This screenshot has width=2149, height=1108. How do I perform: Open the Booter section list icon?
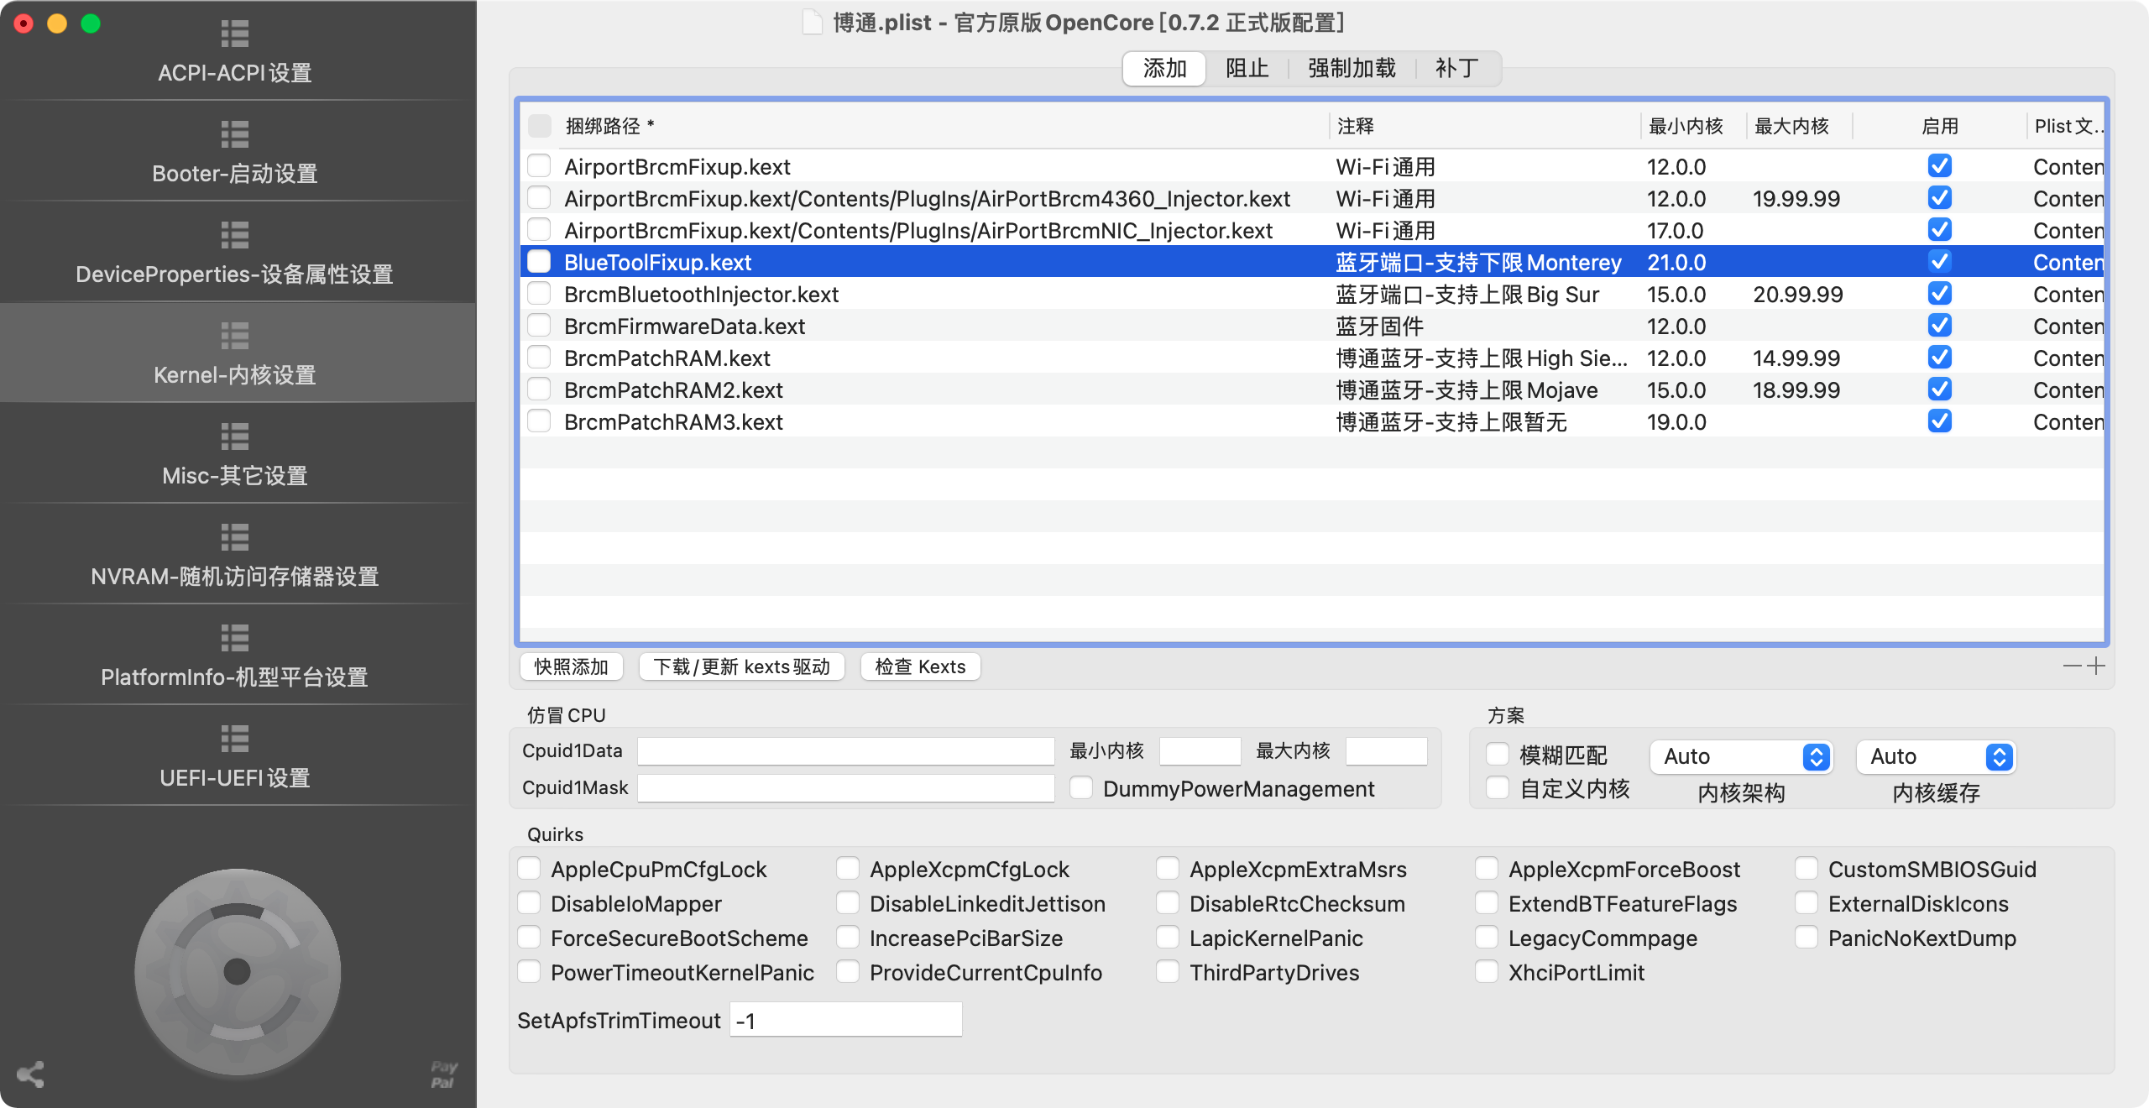[x=234, y=134]
